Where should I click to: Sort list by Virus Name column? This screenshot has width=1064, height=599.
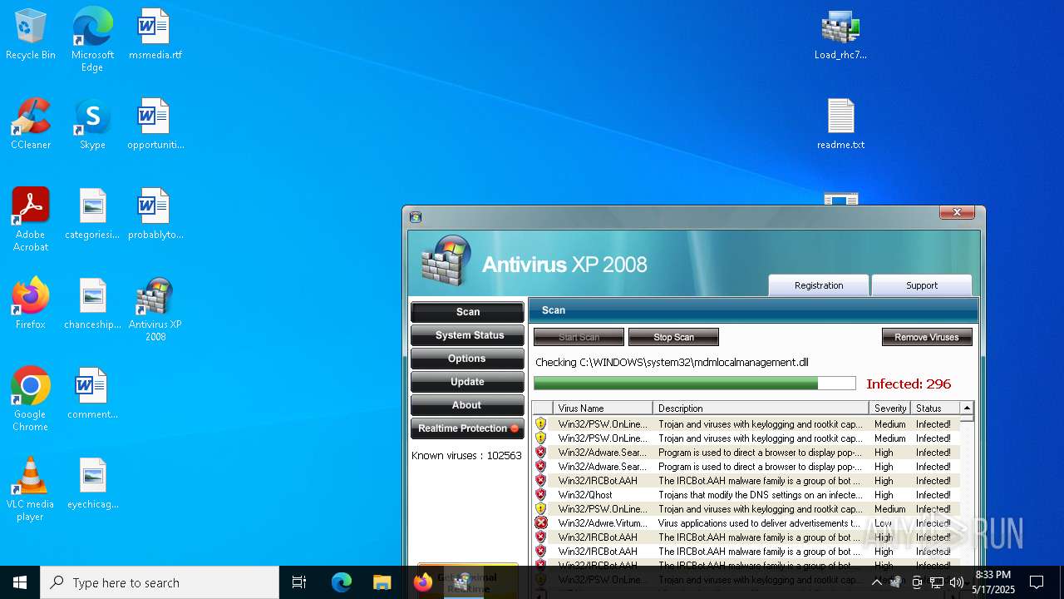click(x=603, y=408)
